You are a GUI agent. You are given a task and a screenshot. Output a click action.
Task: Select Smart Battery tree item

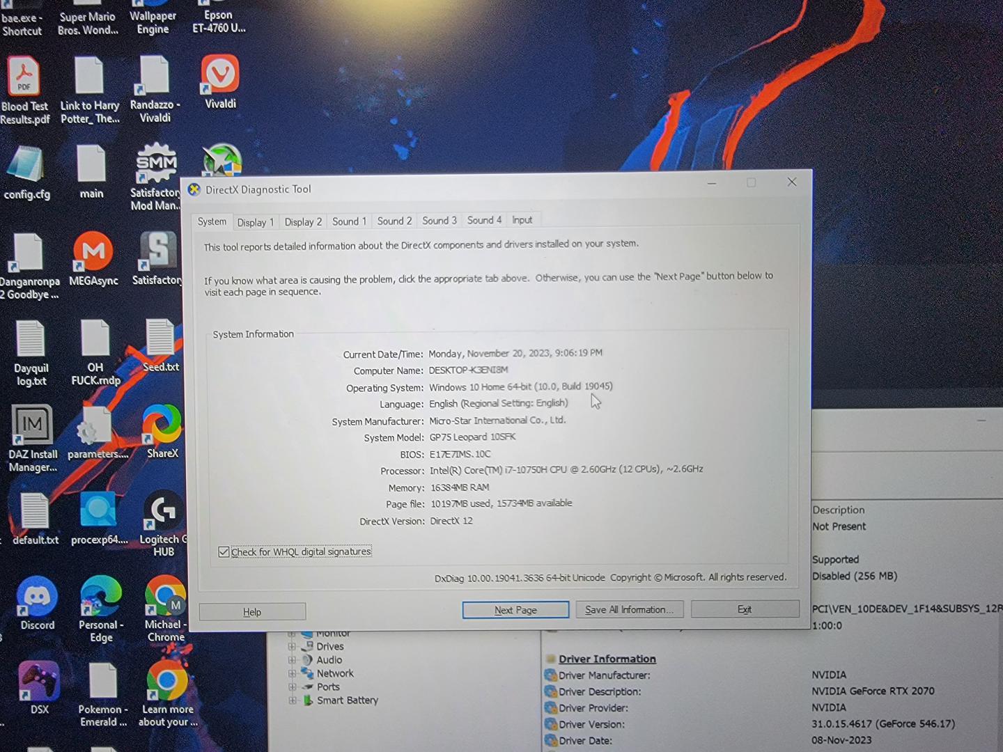tap(347, 700)
